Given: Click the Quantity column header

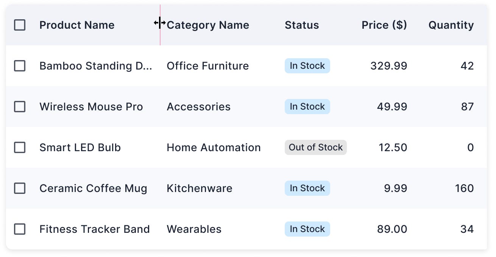Looking at the screenshot, I should coord(451,25).
